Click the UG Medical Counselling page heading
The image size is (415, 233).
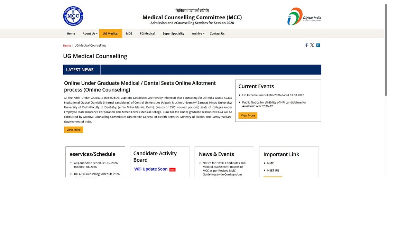click(95, 56)
